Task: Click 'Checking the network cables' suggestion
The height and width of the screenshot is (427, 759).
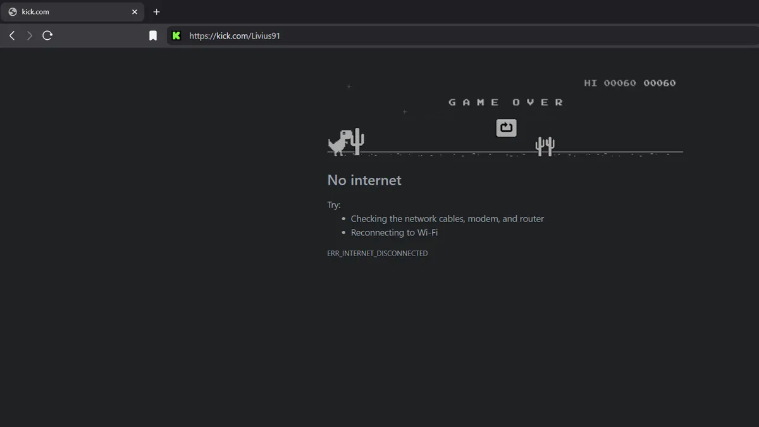Action: 447,219
